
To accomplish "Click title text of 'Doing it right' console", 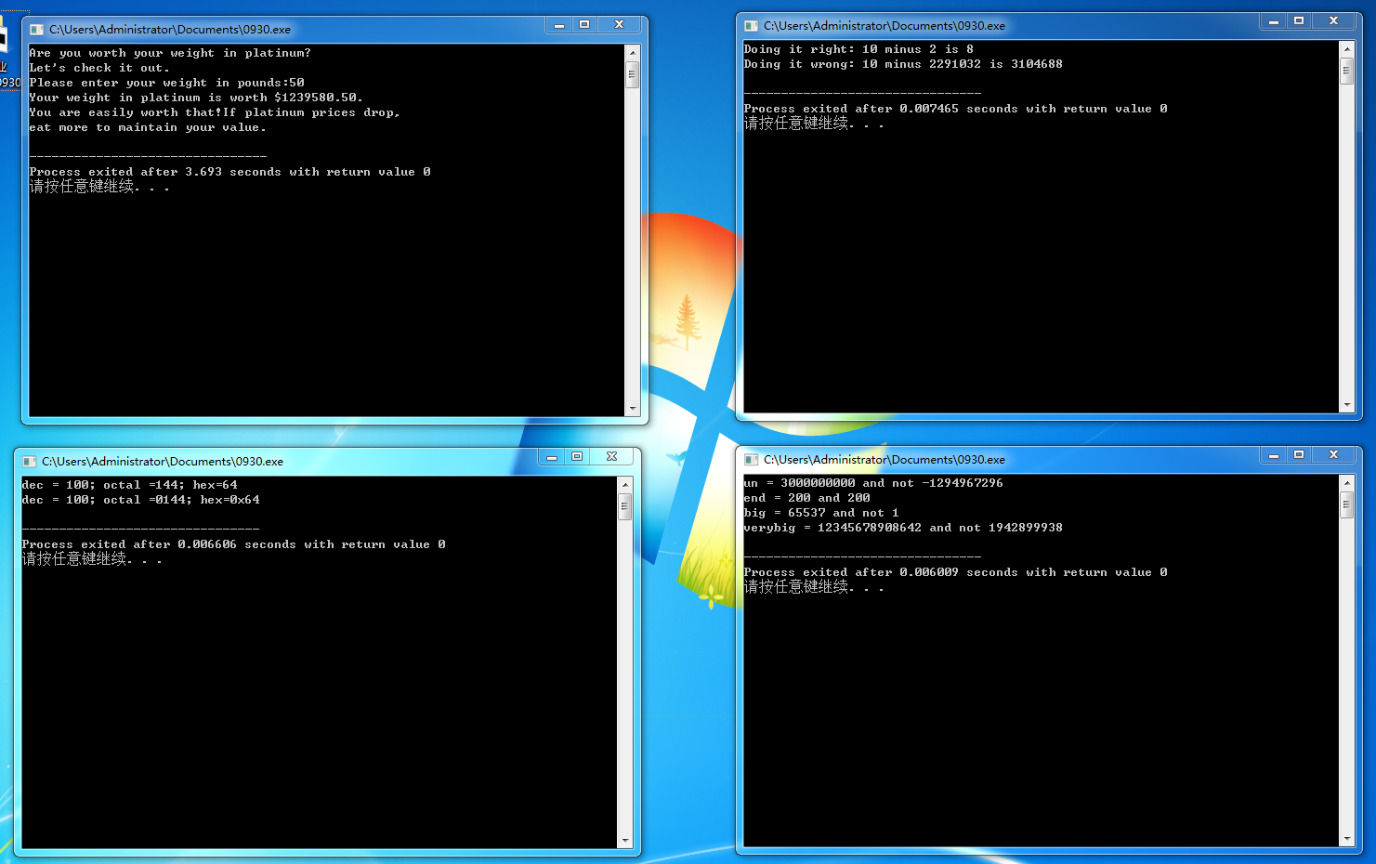I will click(x=885, y=26).
